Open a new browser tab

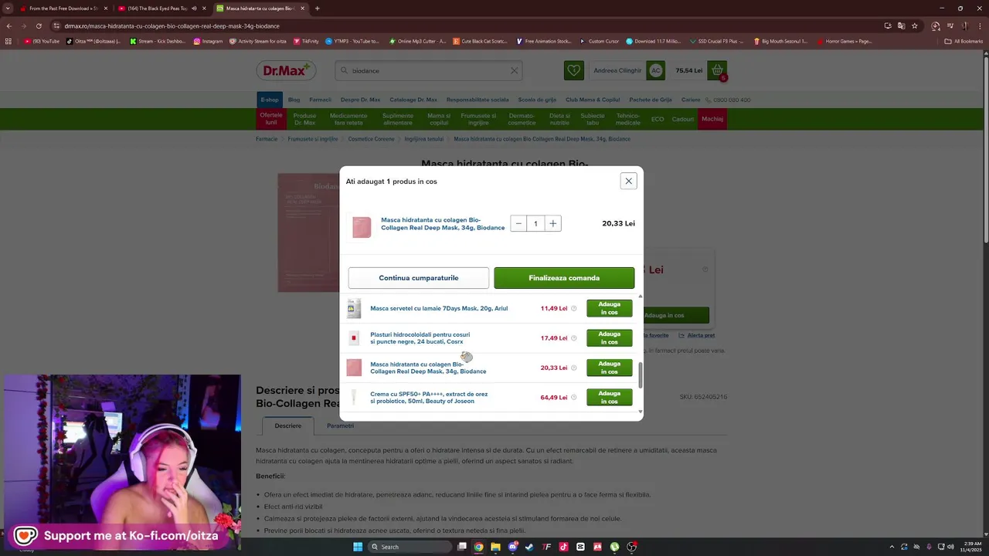318,8
